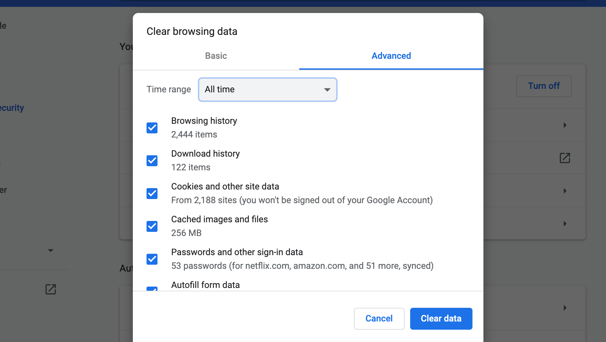Select the Advanced tab
Screen dimensions: 606x342
(x=391, y=56)
